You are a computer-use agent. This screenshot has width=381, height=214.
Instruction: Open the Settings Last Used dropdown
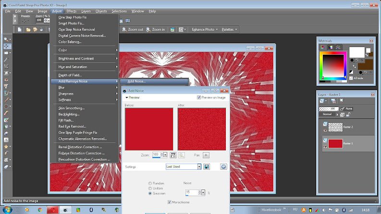pos(199,166)
